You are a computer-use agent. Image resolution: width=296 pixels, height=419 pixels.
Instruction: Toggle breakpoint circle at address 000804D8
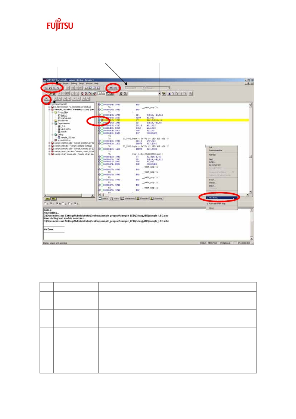click(x=102, y=115)
